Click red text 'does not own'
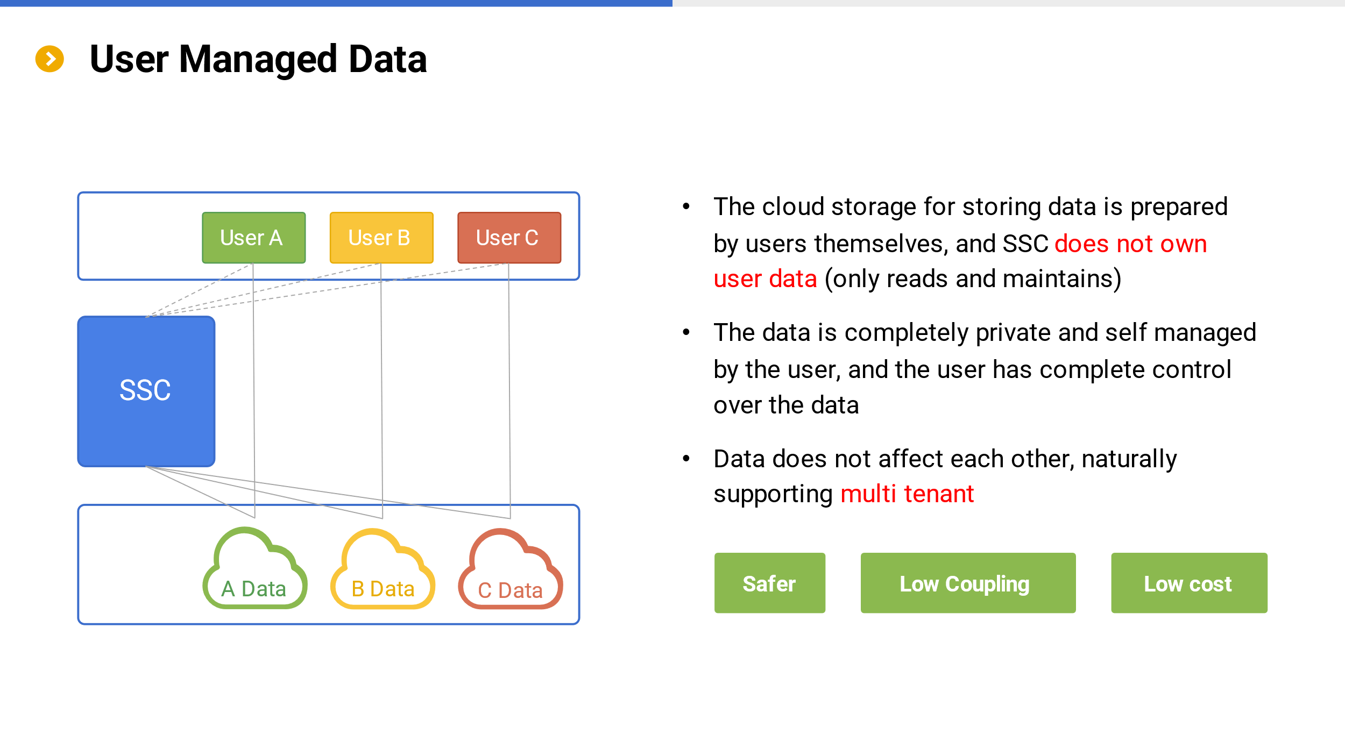Screen dimensions: 1345x756 coord(1130,244)
